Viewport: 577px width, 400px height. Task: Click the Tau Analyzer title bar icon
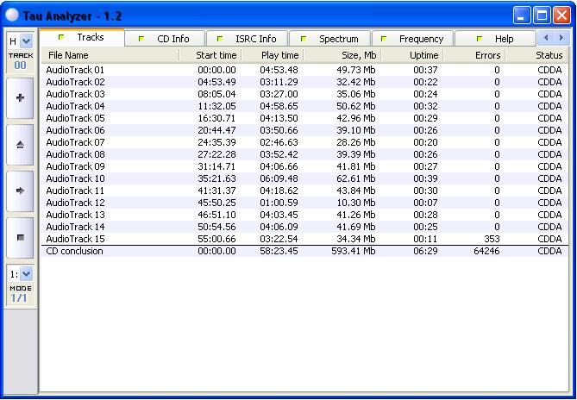(12, 15)
